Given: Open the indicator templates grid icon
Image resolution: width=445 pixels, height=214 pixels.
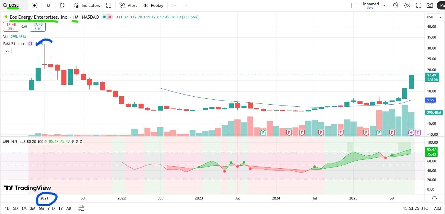Looking at the screenshot, I should [109, 5].
